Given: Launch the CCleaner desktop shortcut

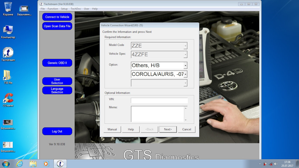Looking at the screenshot, I should point(8,100).
